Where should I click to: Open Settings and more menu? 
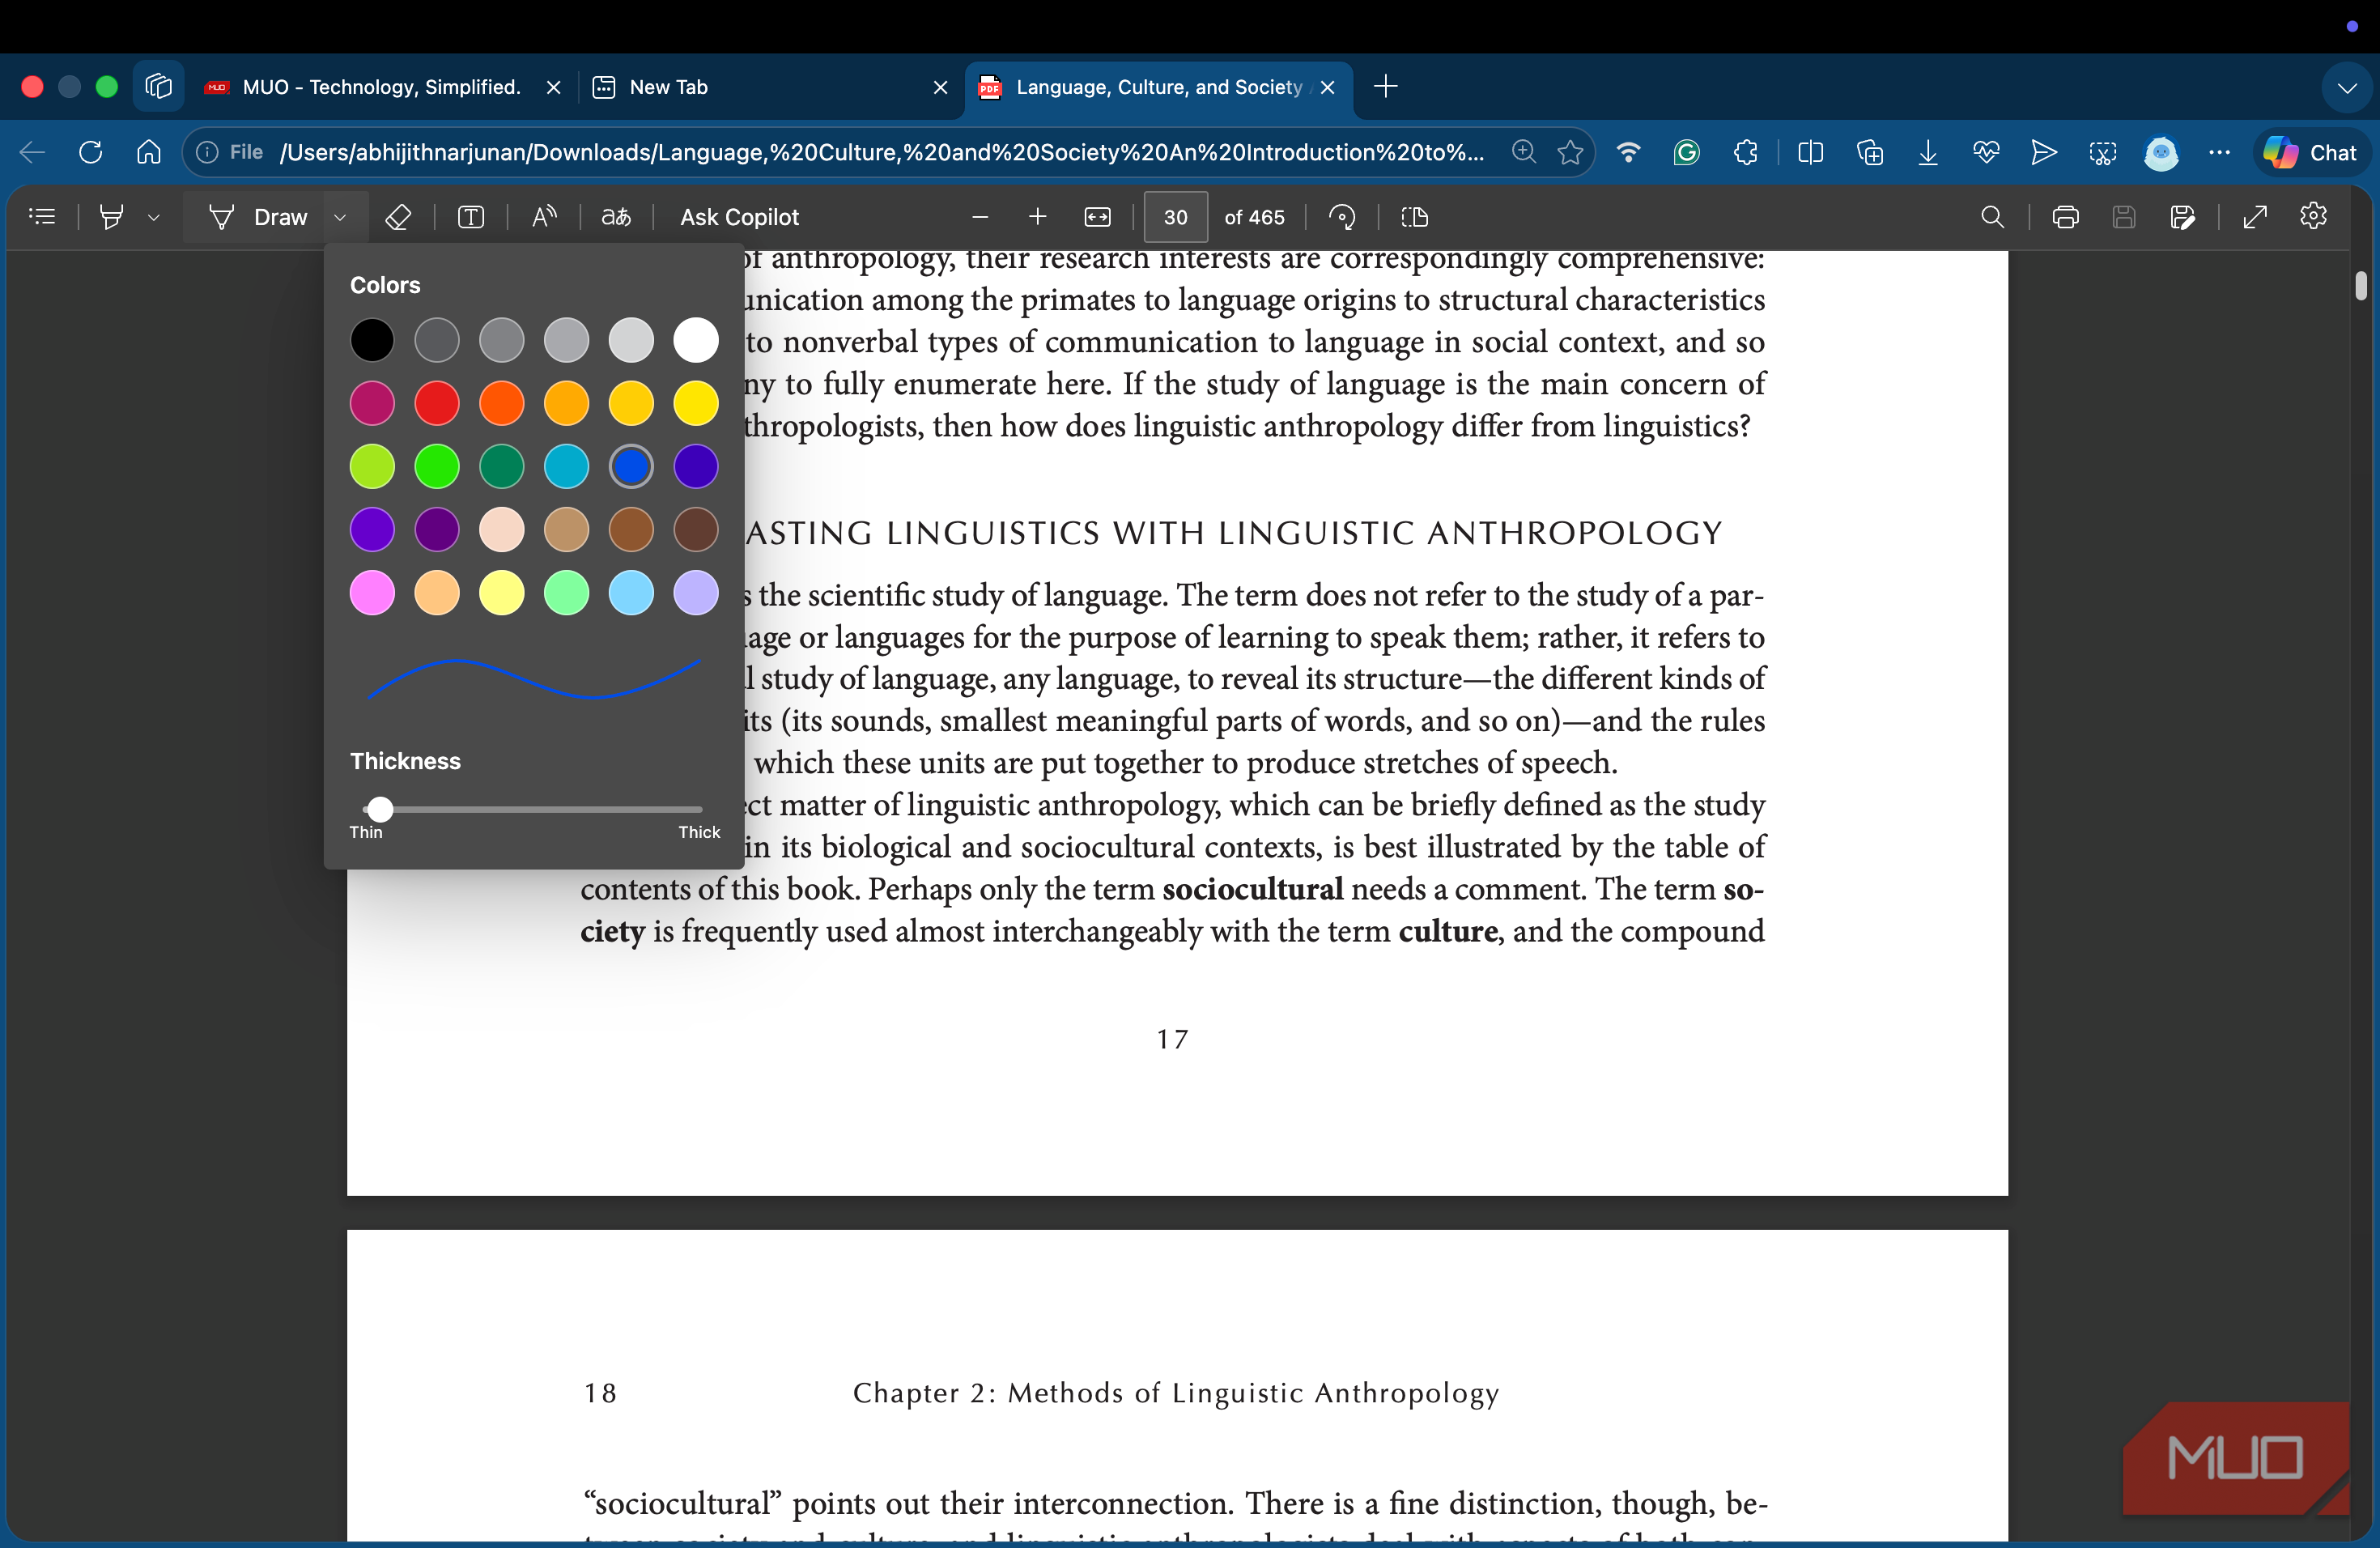2219,152
